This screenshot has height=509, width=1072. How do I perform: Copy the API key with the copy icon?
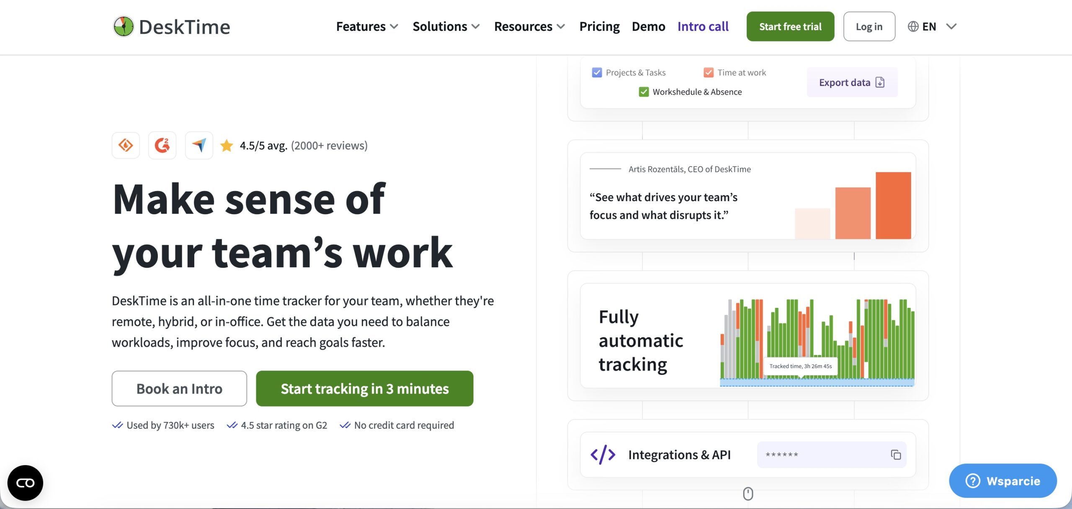896,455
